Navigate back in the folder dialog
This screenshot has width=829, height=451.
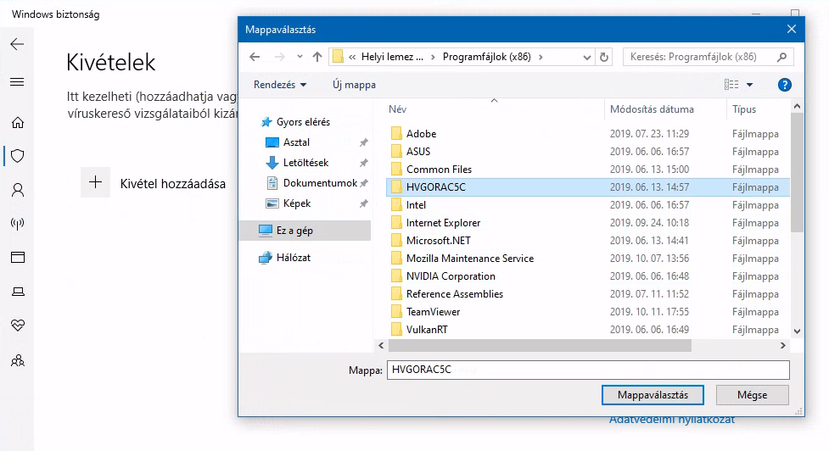pyautogui.click(x=255, y=57)
